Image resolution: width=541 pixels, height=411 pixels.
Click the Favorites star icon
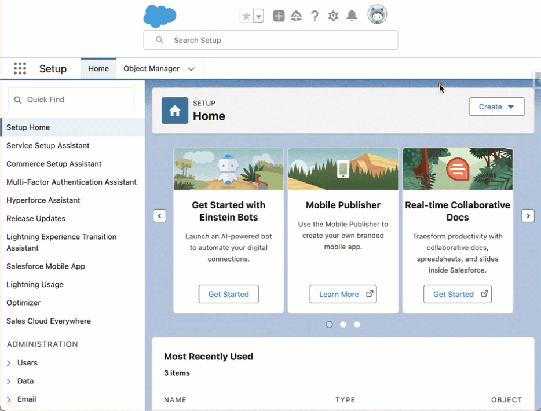click(246, 16)
